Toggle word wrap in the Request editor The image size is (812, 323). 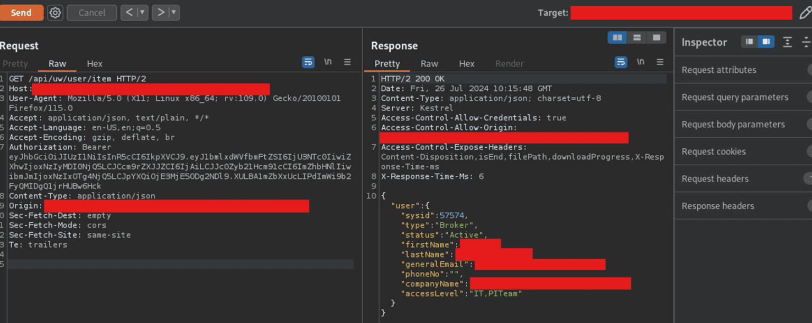click(x=308, y=62)
